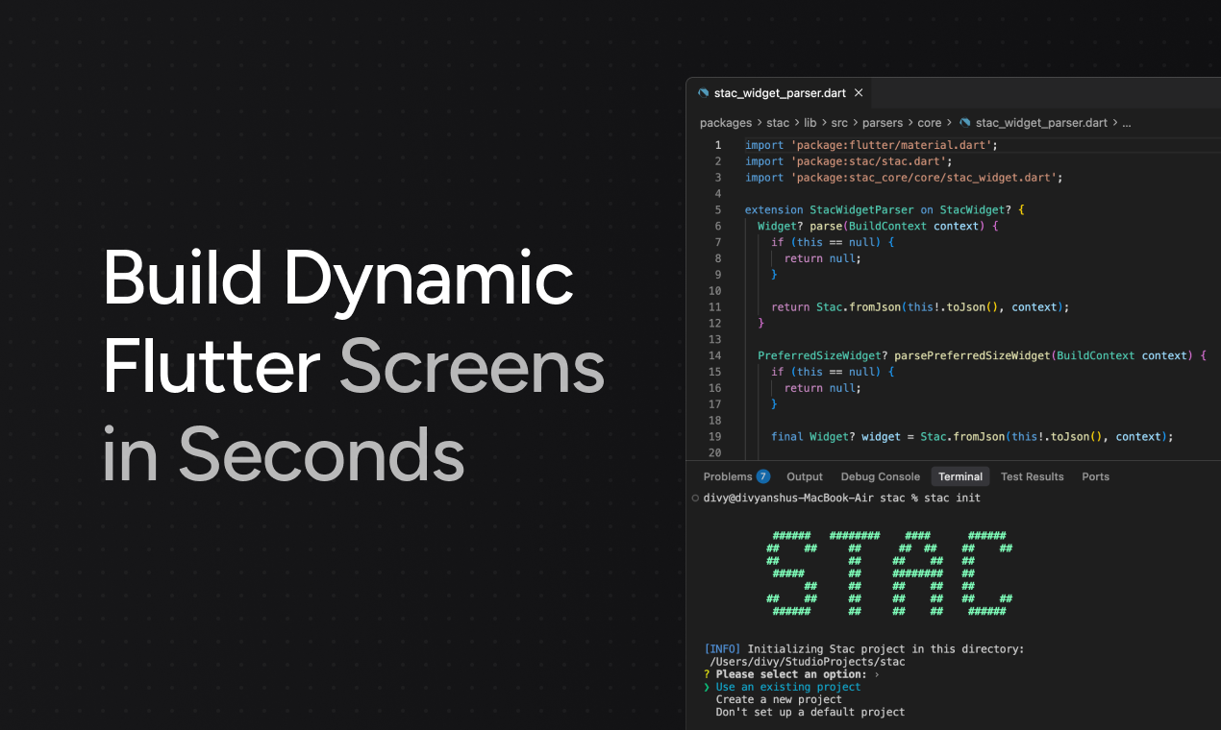Screen dimensions: 1221x730
Task: Switch to the Output panel tab
Action: point(805,476)
